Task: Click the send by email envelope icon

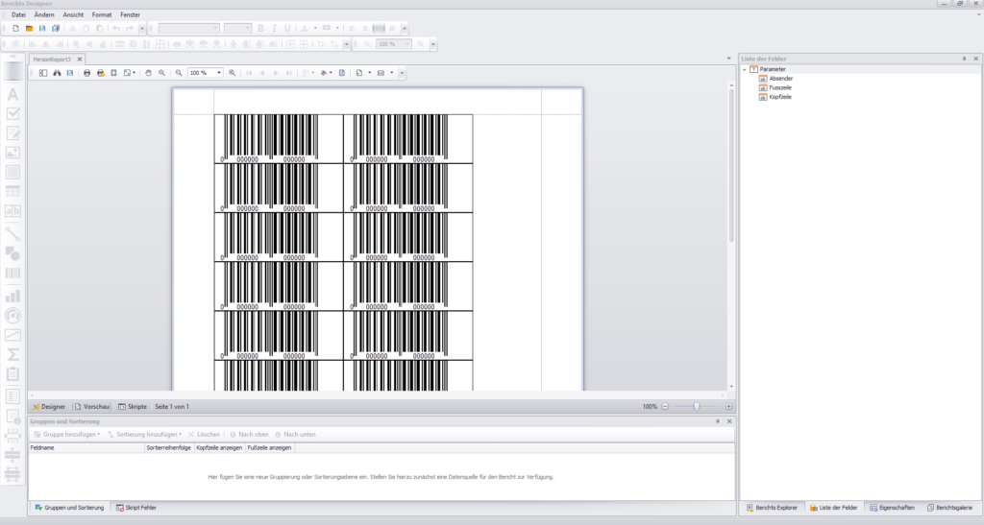Action: pos(381,73)
